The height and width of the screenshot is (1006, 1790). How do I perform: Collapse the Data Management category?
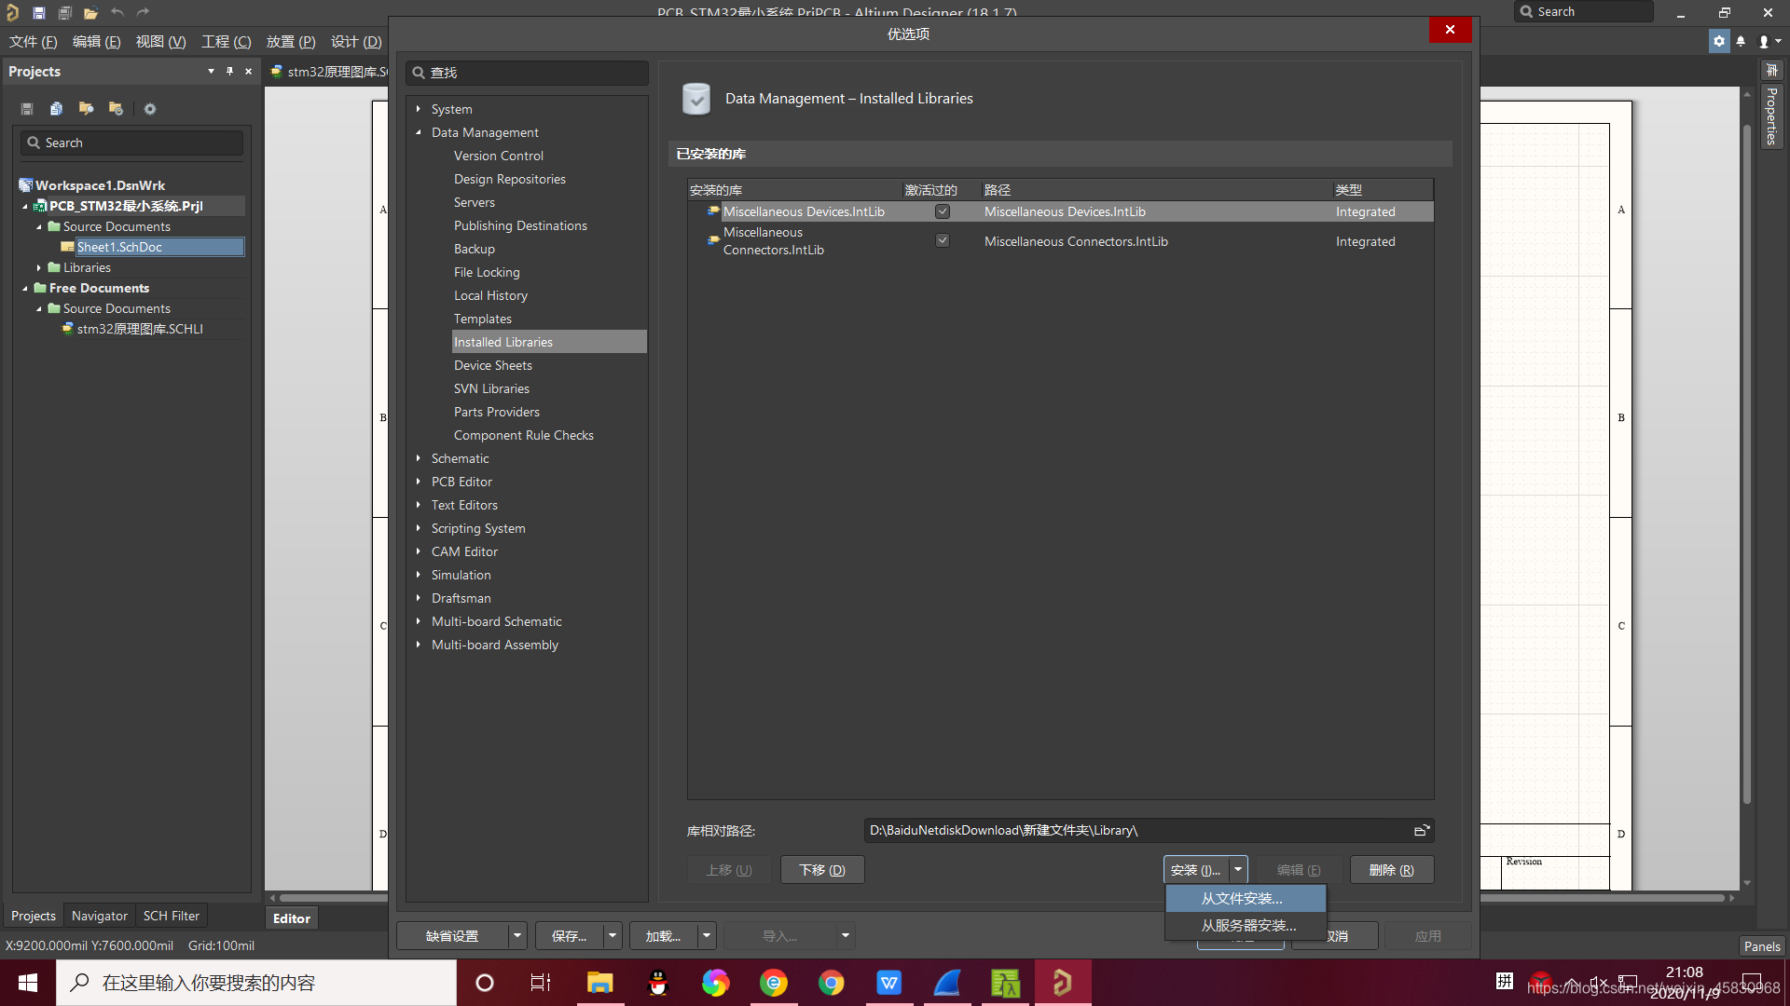(418, 132)
